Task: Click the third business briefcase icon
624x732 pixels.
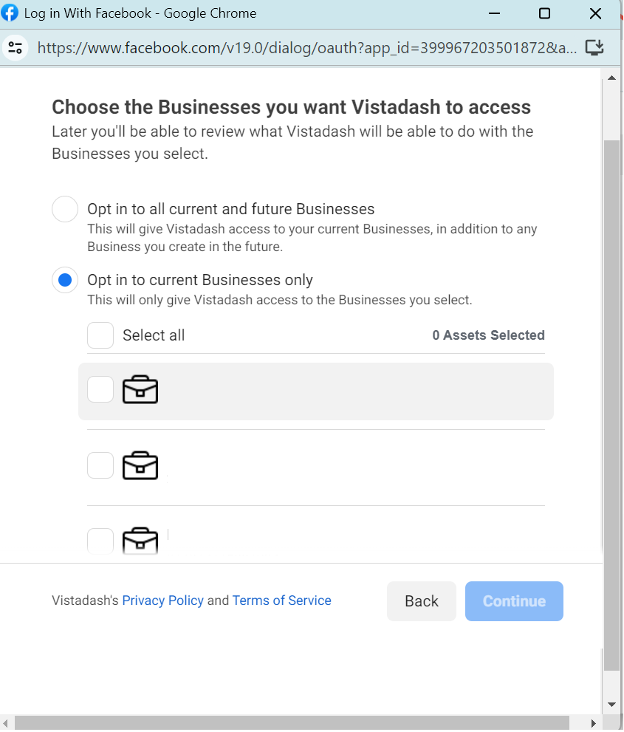Action: [140, 541]
